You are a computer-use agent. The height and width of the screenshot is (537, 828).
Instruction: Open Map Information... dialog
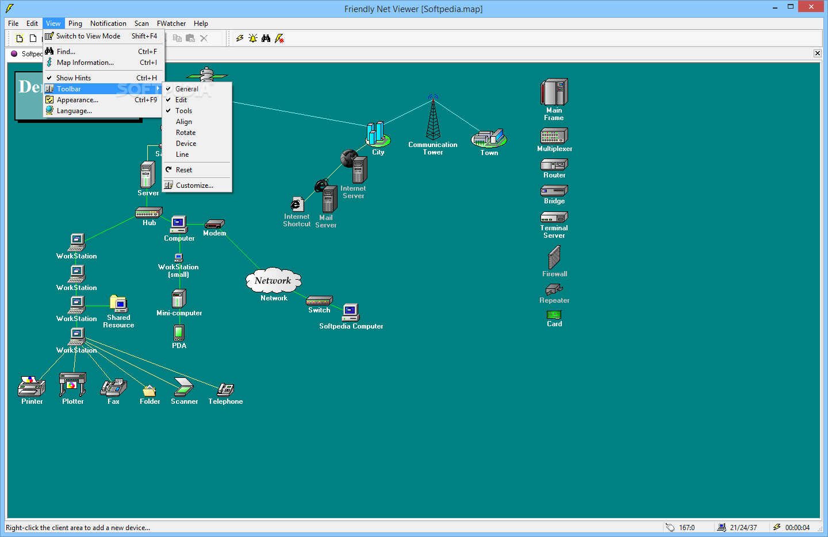103,63
